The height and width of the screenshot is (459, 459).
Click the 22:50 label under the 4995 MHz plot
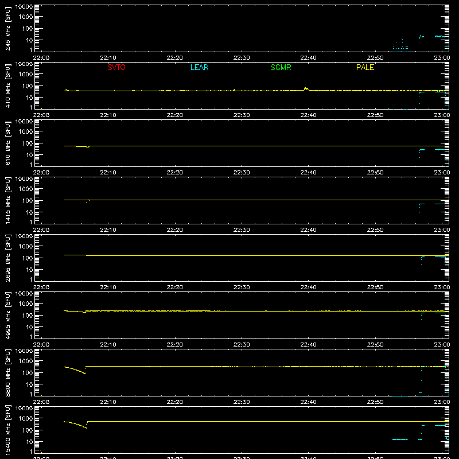(x=375, y=345)
